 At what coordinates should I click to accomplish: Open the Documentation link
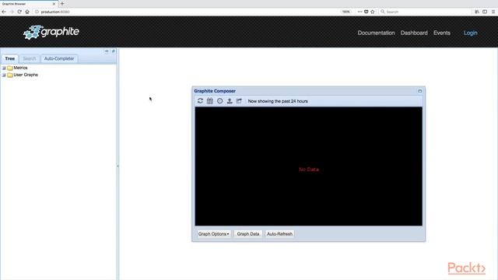(x=376, y=33)
